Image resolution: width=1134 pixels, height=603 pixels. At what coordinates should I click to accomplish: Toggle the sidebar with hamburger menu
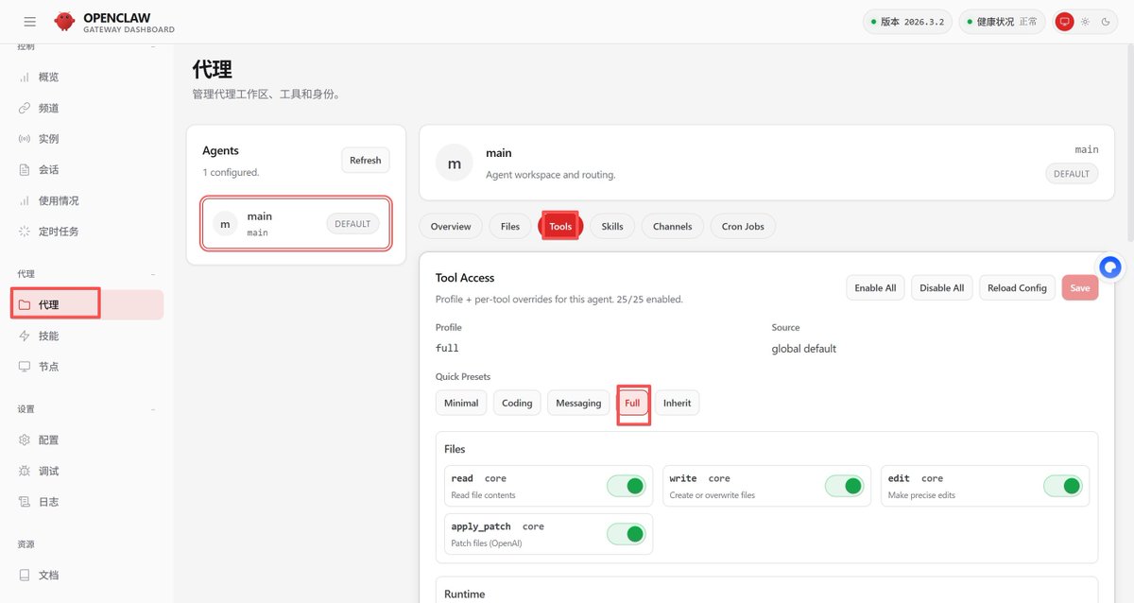click(x=28, y=21)
